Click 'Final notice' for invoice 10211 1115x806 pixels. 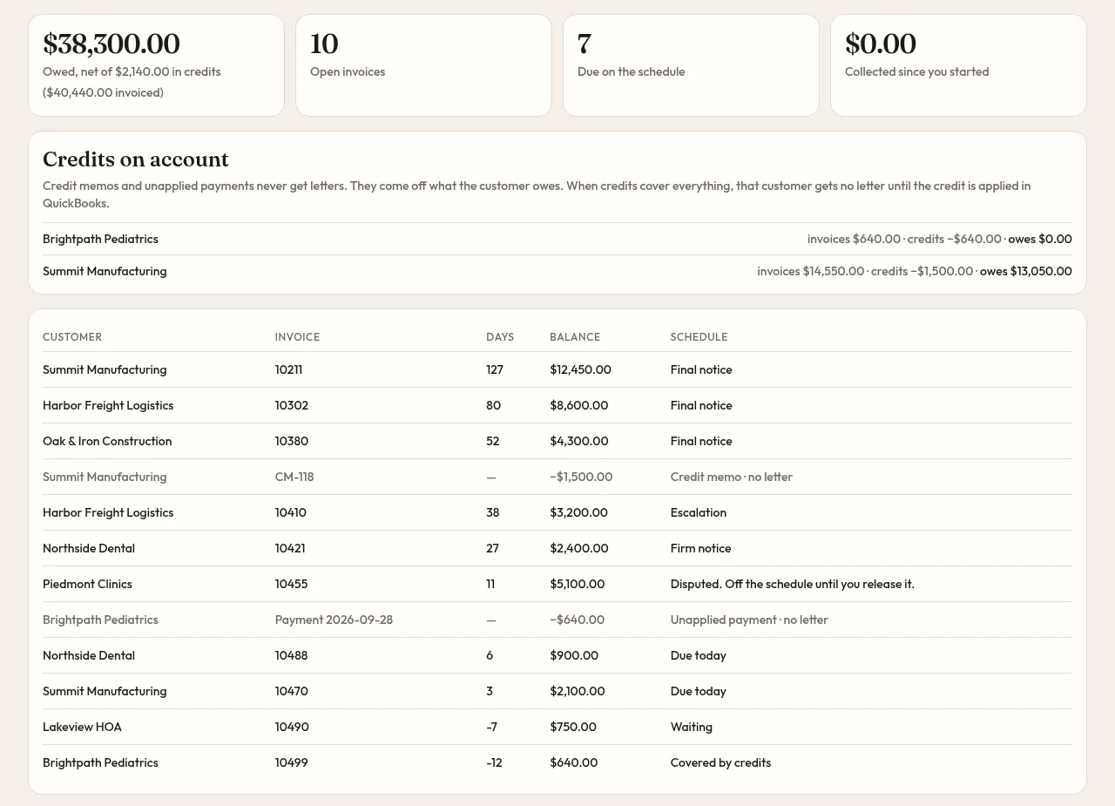click(x=701, y=369)
